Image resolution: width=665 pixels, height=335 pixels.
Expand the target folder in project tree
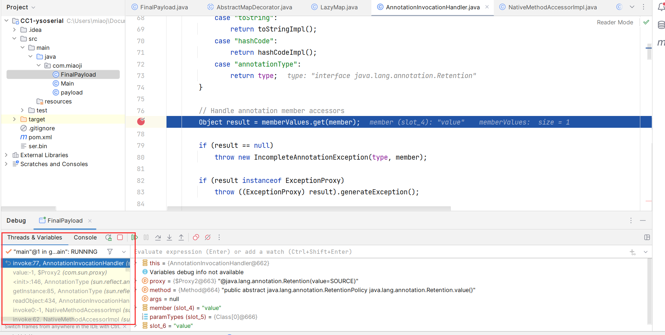[x=14, y=119]
